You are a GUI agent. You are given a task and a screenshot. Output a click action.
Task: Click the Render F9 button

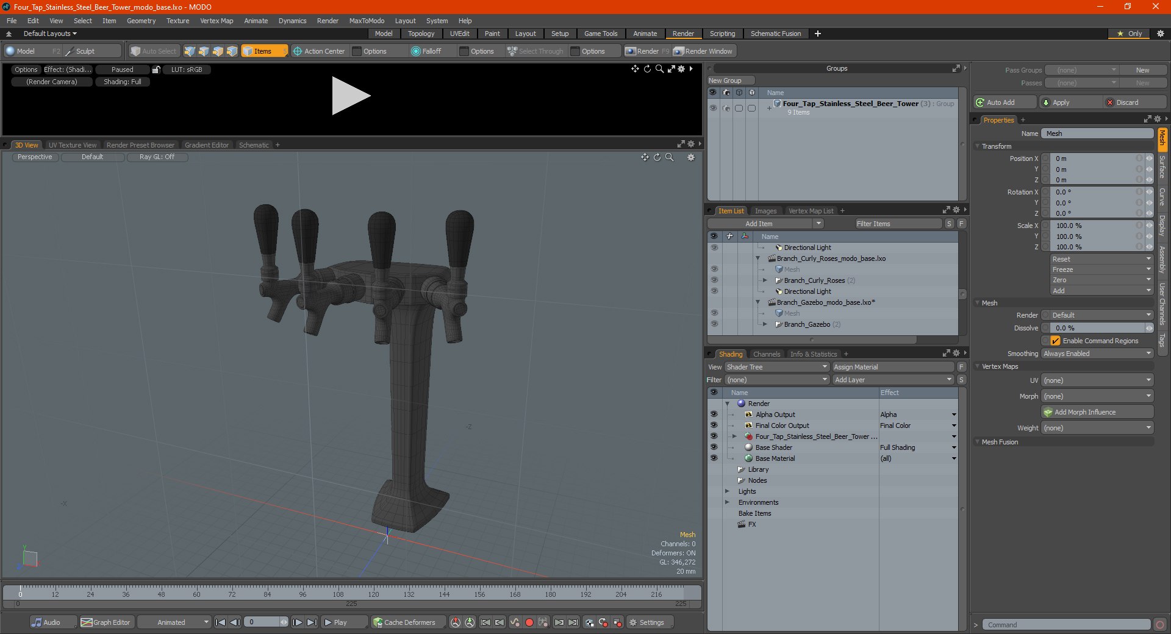(647, 51)
